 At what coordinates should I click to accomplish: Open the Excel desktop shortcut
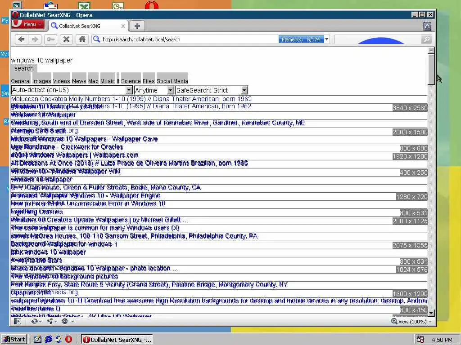(84, 5)
